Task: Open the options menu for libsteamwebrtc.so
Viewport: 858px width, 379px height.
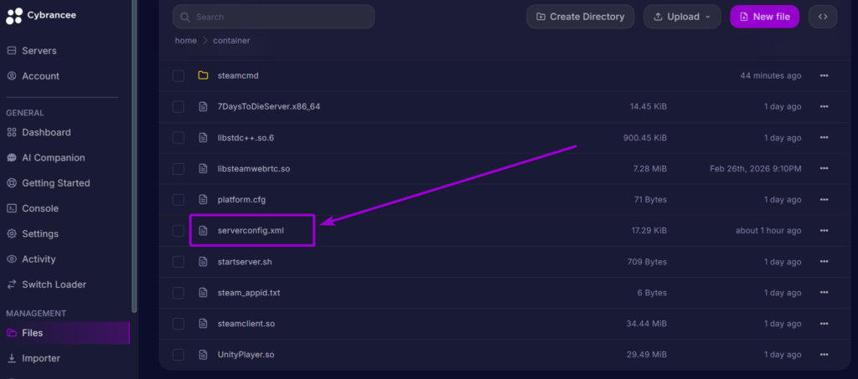Action: [824, 169]
